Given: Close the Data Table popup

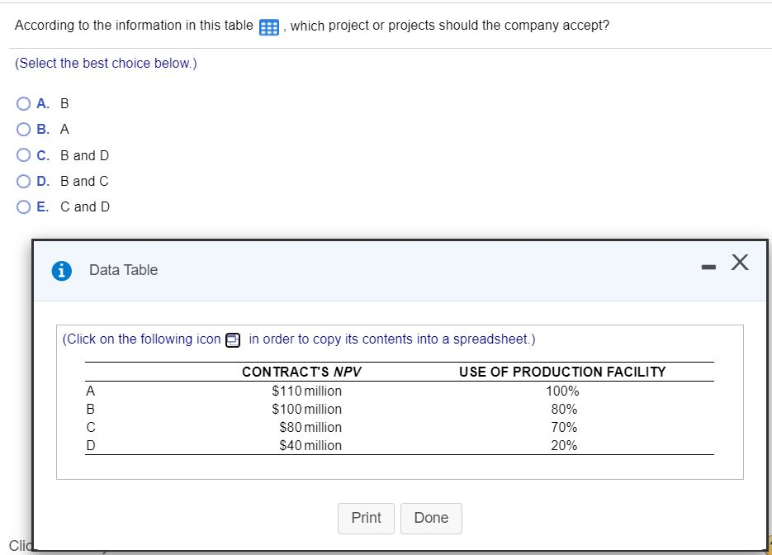Looking at the screenshot, I should click(x=738, y=263).
